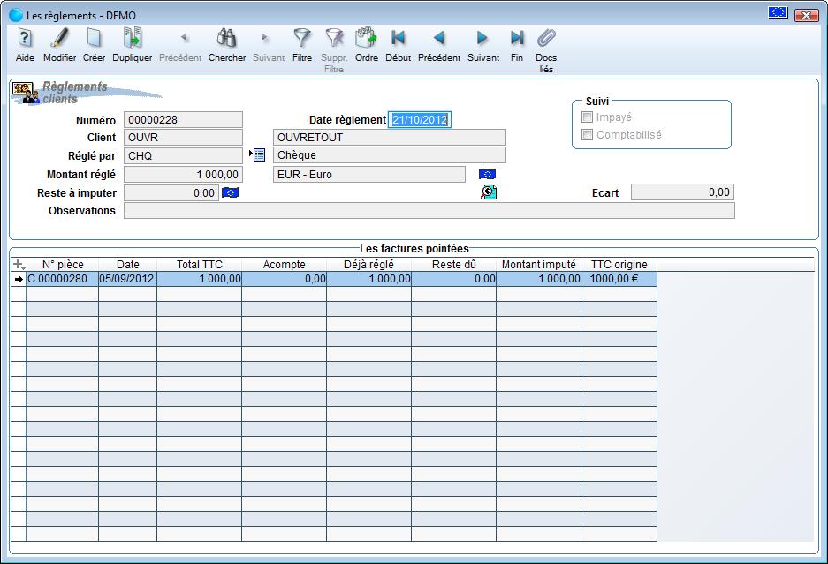This screenshot has height=564, width=828.
Task: Click the Total TTC column header
Action: 199,264
